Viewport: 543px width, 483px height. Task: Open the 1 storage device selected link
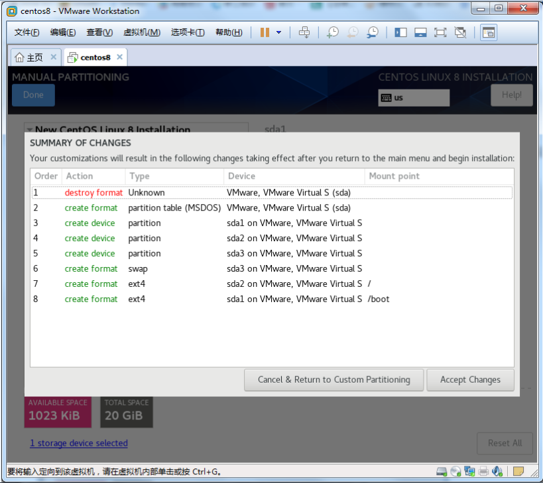pyautogui.click(x=78, y=443)
